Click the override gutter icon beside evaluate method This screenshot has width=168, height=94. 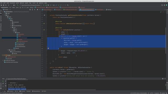click(44, 30)
